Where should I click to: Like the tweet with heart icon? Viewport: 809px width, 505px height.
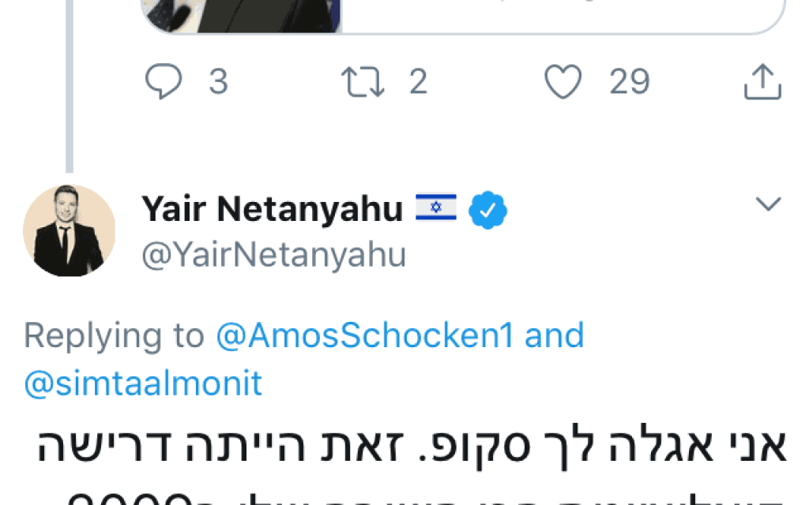[564, 82]
